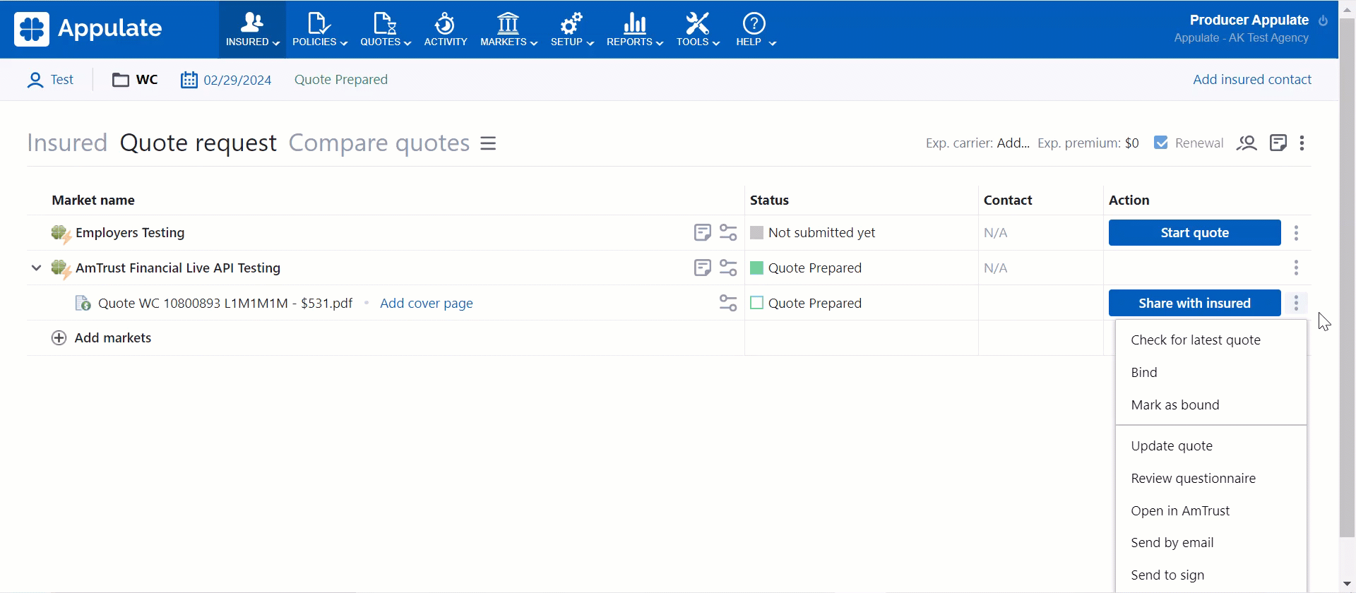Click the hamburger menu beside Compare quotes
This screenshot has height=593, width=1356.
click(x=488, y=143)
